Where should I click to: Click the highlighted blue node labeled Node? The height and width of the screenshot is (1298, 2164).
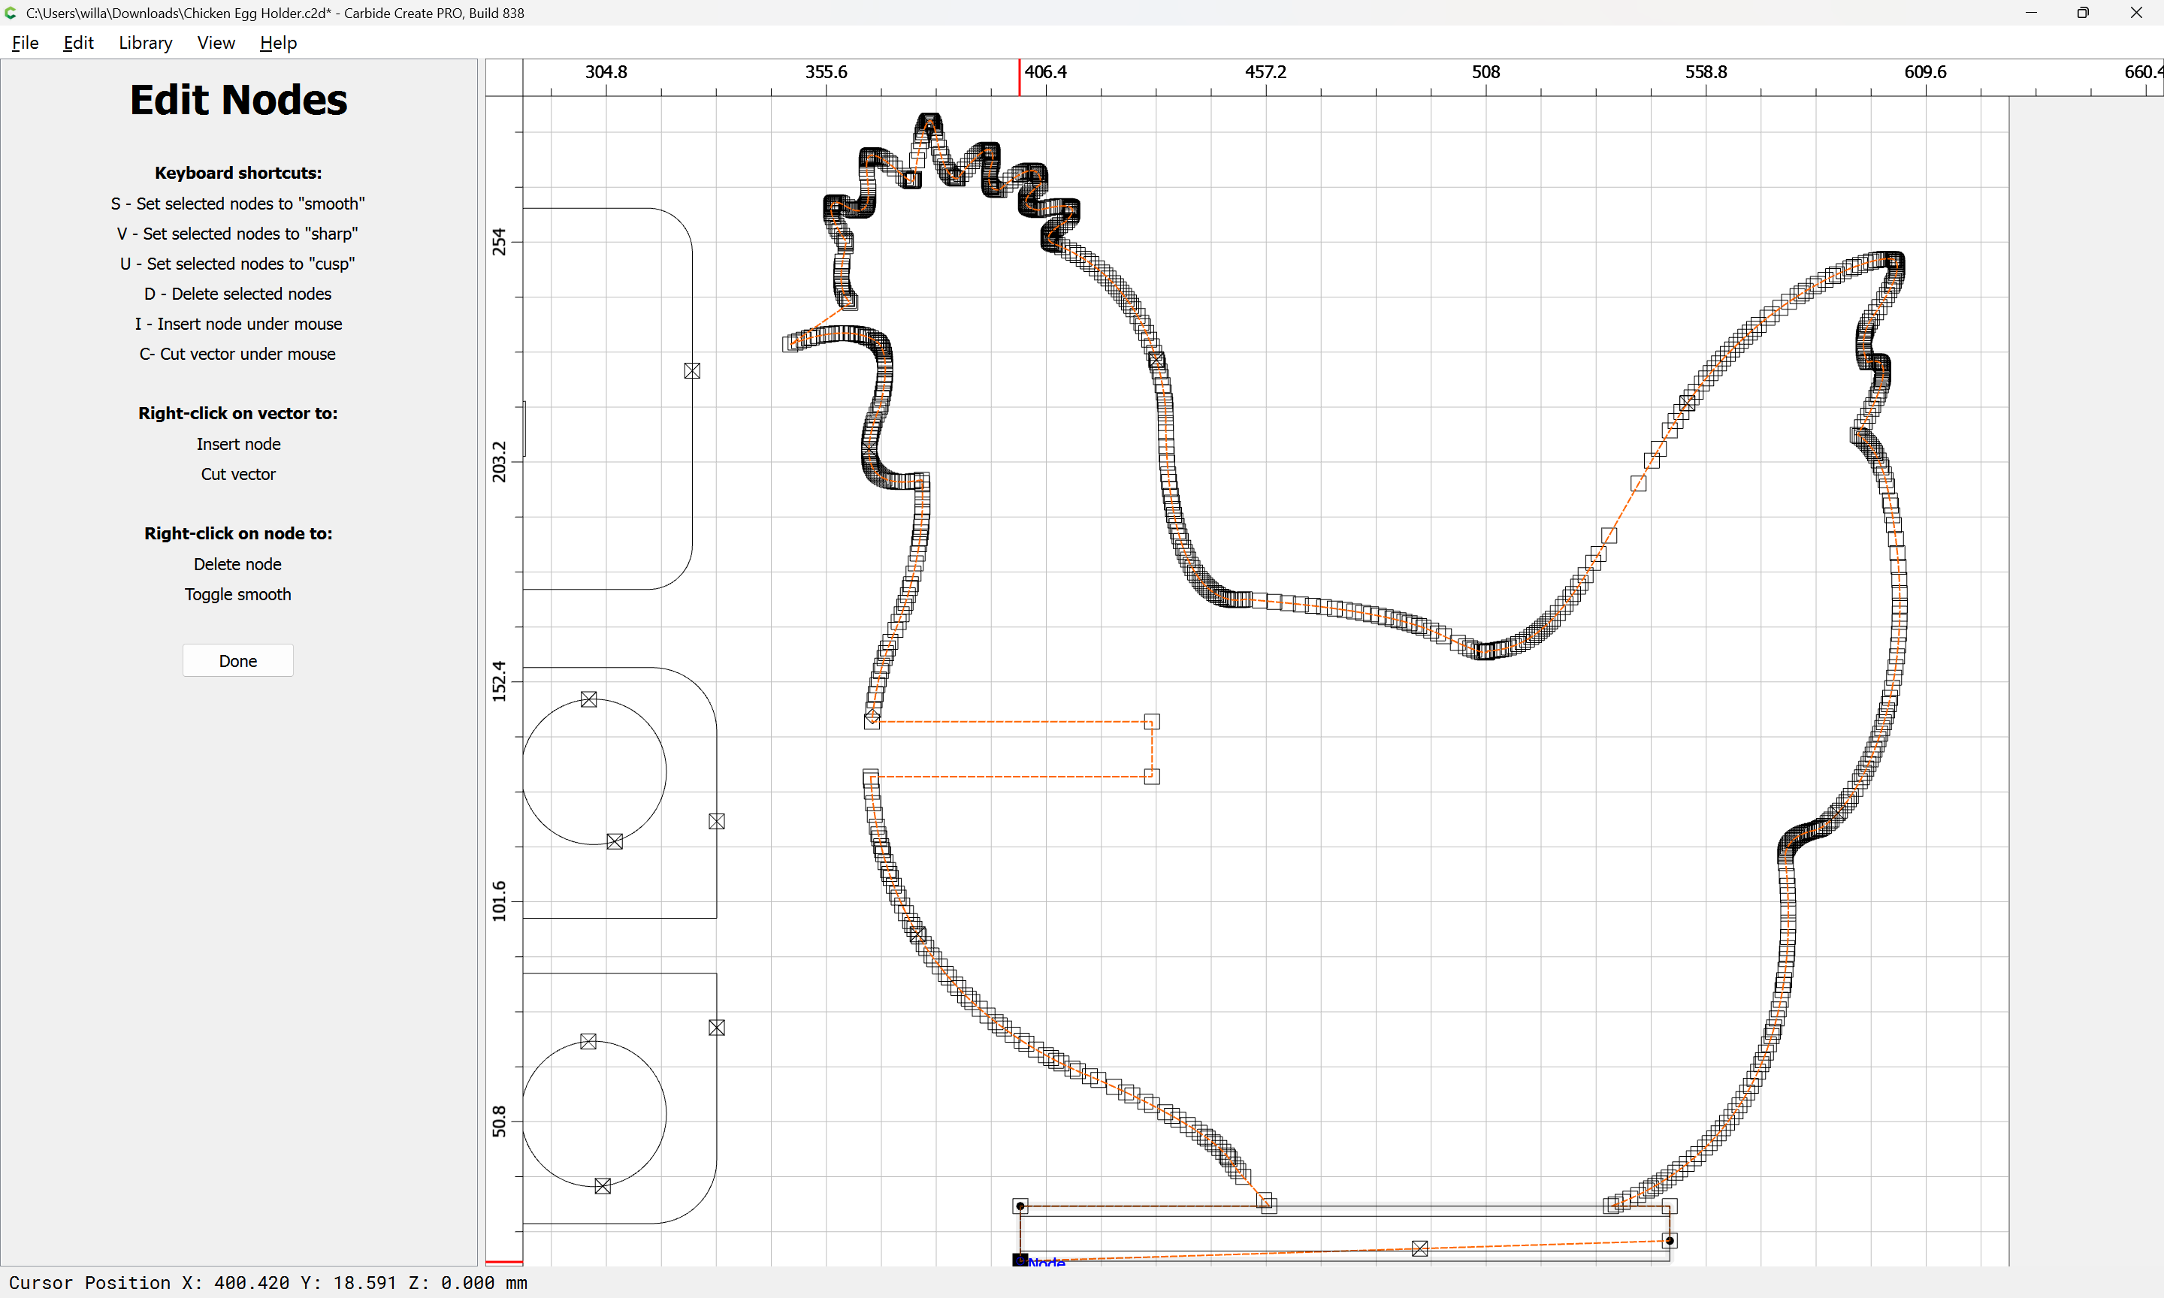1020,1260
